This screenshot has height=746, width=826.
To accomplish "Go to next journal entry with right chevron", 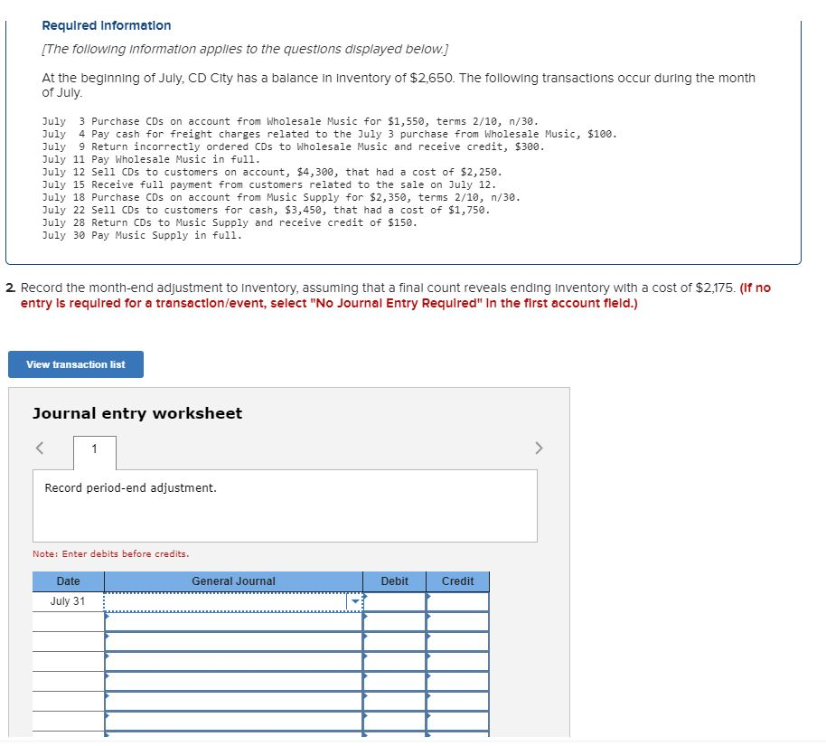I will 539,449.
